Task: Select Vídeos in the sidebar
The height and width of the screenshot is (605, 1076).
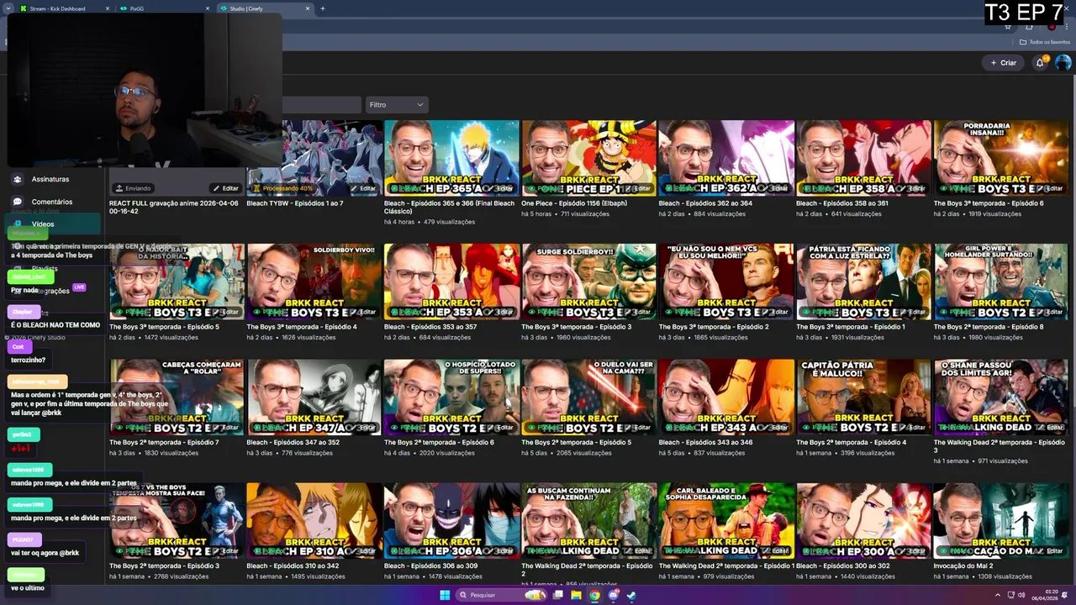Action: 50,224
